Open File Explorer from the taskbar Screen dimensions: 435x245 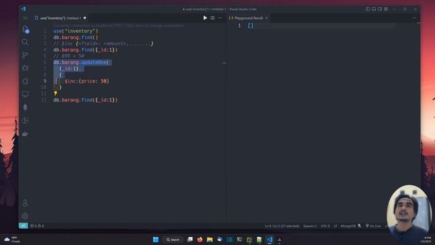click(x=210, y=240)
